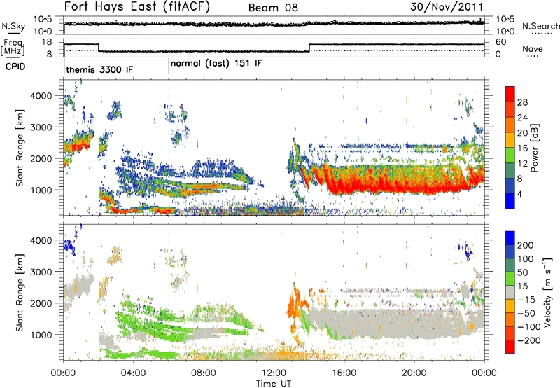This screenshot has width=560, height=388.
Task: Click the 'N.Sky' axis label
Action: pyautogui.click(x=13, y=26)
